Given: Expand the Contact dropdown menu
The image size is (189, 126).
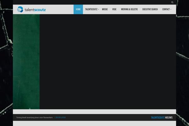Looking at the screenshot, I should tap(167, 9).
